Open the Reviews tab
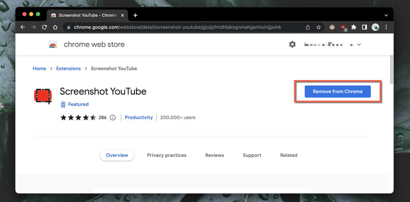This screenshot has width=410, height=202. [215, 155]
